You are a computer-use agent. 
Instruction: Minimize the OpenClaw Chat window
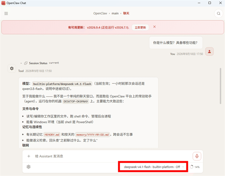click(x=199, y=3)
